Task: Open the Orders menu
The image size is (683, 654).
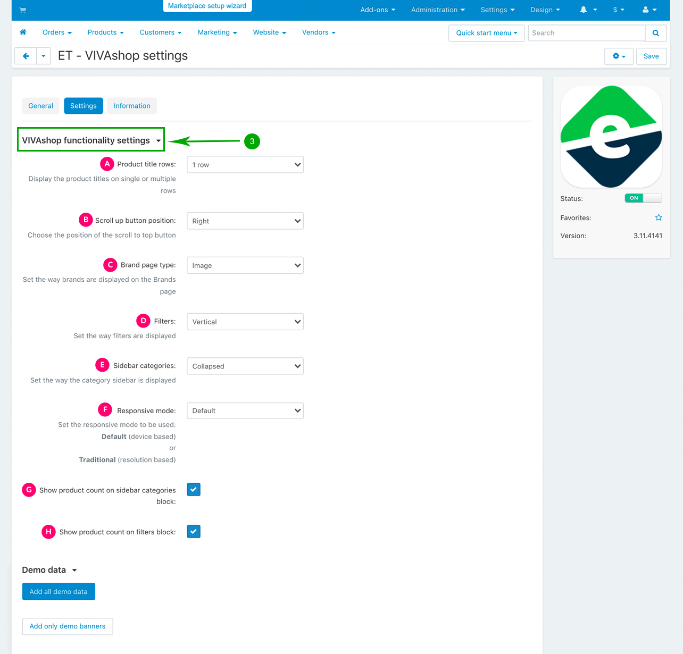Action: tap(57, 32)
